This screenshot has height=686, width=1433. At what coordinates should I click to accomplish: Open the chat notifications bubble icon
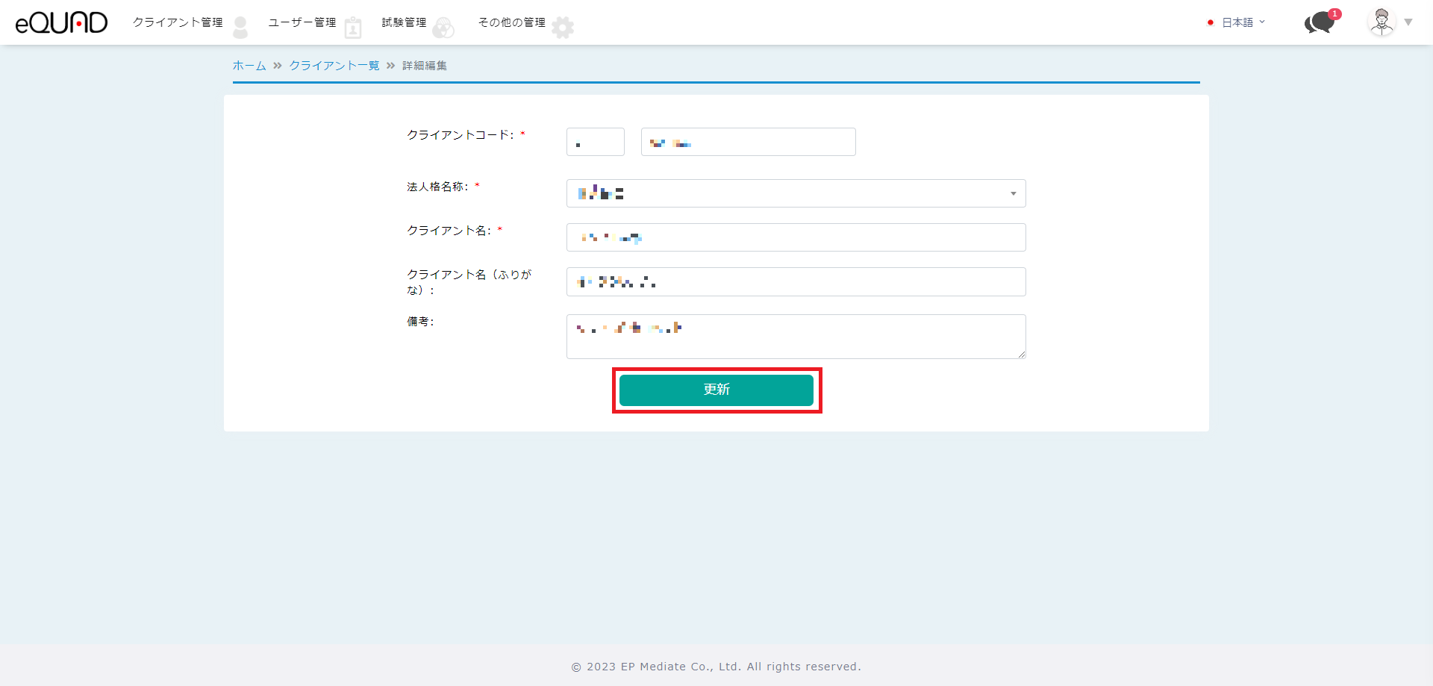point(1320,22)
